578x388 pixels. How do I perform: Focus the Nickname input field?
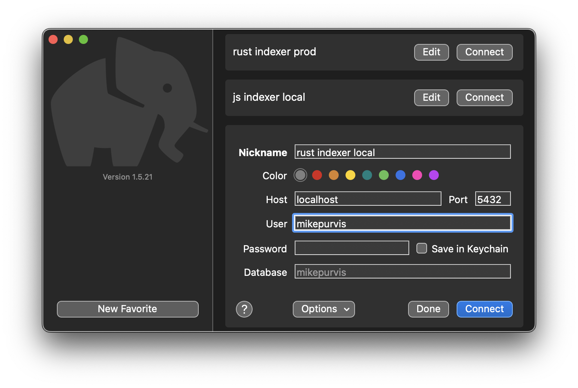pyautogui.click(x=403, y=152)
